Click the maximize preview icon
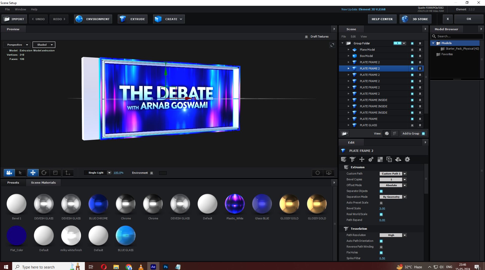Image resolution: width=485 pixels, height=270 pixels. click(x=332, y=45)
